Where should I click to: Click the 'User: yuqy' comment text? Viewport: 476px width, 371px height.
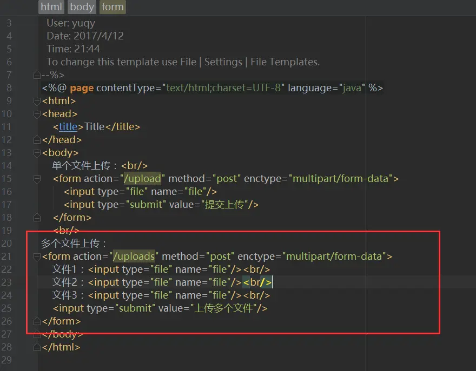pos(71,23)
